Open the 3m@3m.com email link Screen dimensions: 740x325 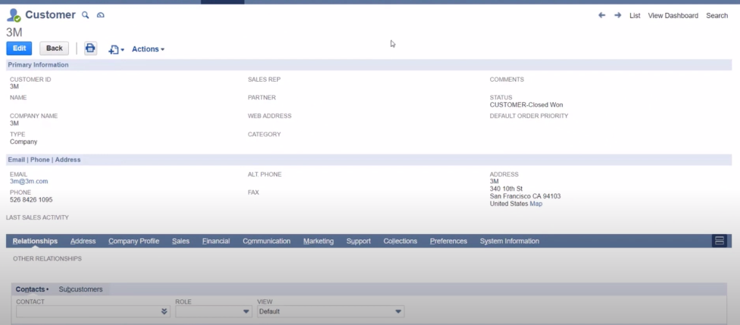pos(29,181)
